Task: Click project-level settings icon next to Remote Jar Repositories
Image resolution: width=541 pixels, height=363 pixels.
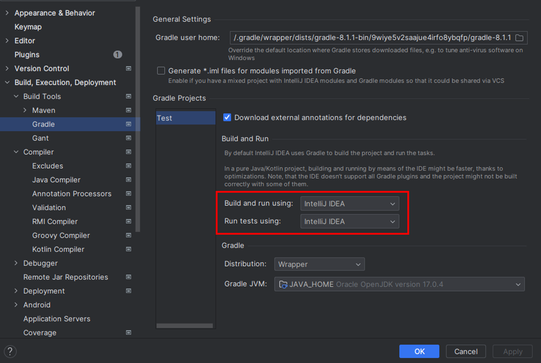Action: coord(129,277)
